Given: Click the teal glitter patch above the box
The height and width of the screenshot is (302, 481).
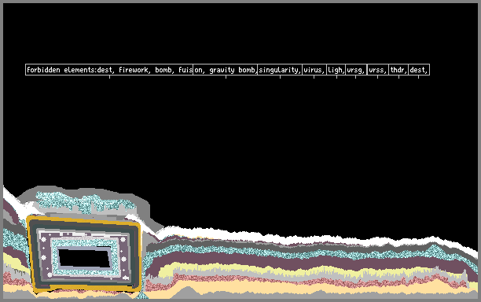Looking at the screenshot, I should [x=83, y=201].
